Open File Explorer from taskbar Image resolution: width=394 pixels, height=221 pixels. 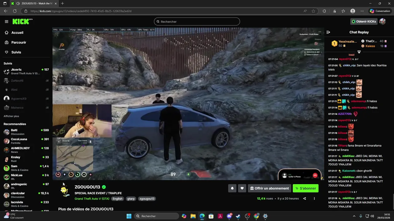(193, 216)
